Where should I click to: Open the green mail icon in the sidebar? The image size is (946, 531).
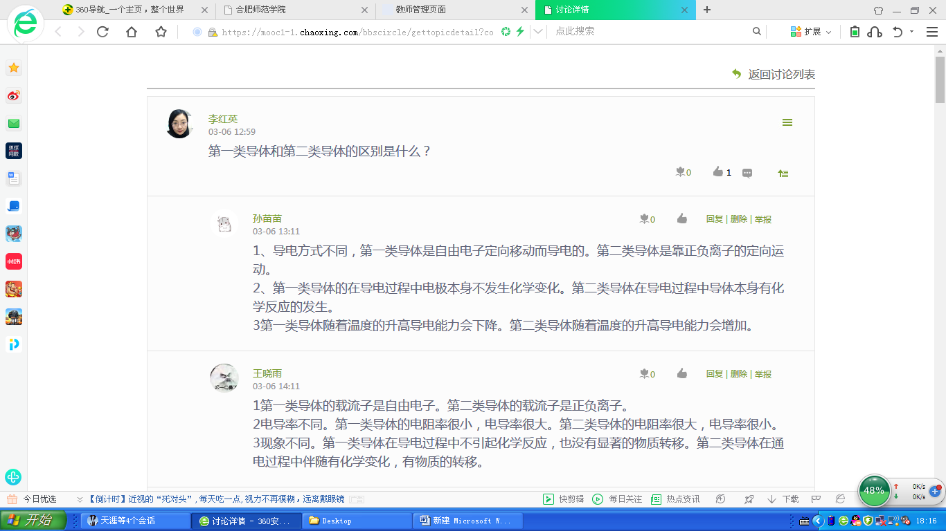pos(14,124)
